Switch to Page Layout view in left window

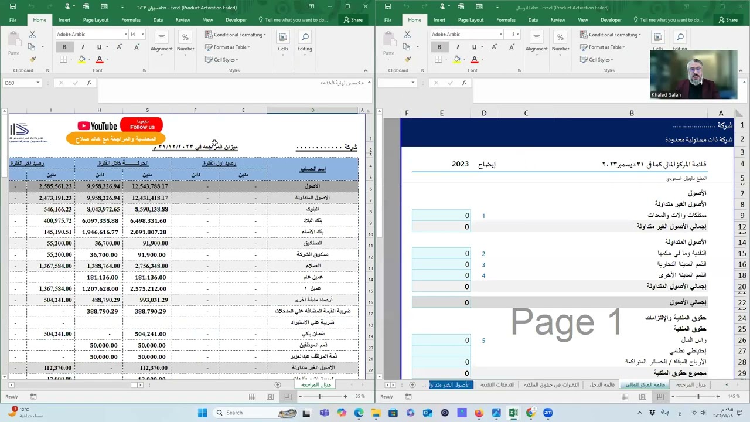click(270, 397)
